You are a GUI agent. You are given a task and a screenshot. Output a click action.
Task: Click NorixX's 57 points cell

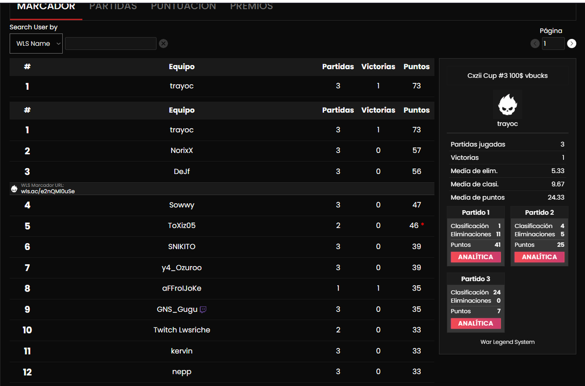point(416,151)
